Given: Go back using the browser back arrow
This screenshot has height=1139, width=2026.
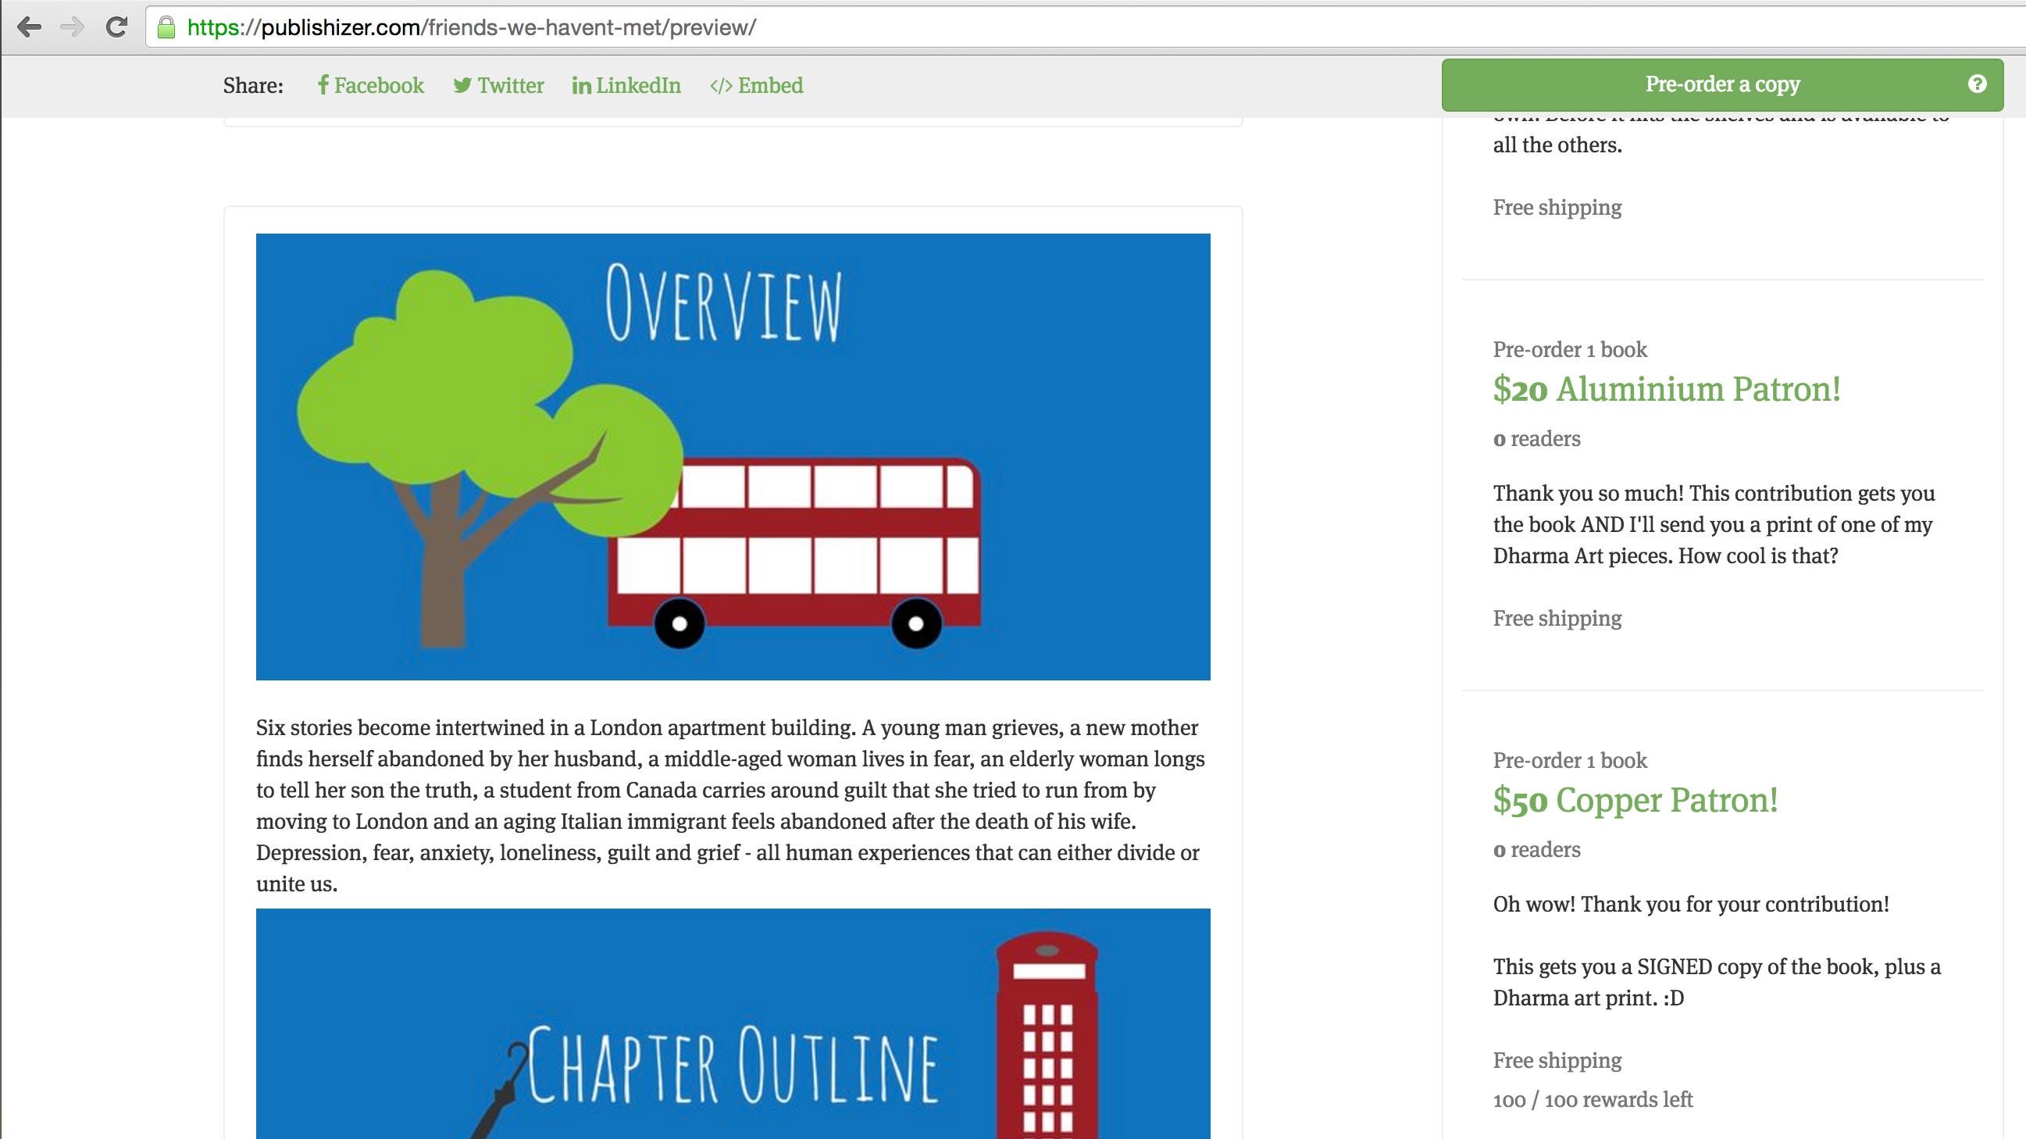Looking at the screenshot, I should tap(29, 27).
